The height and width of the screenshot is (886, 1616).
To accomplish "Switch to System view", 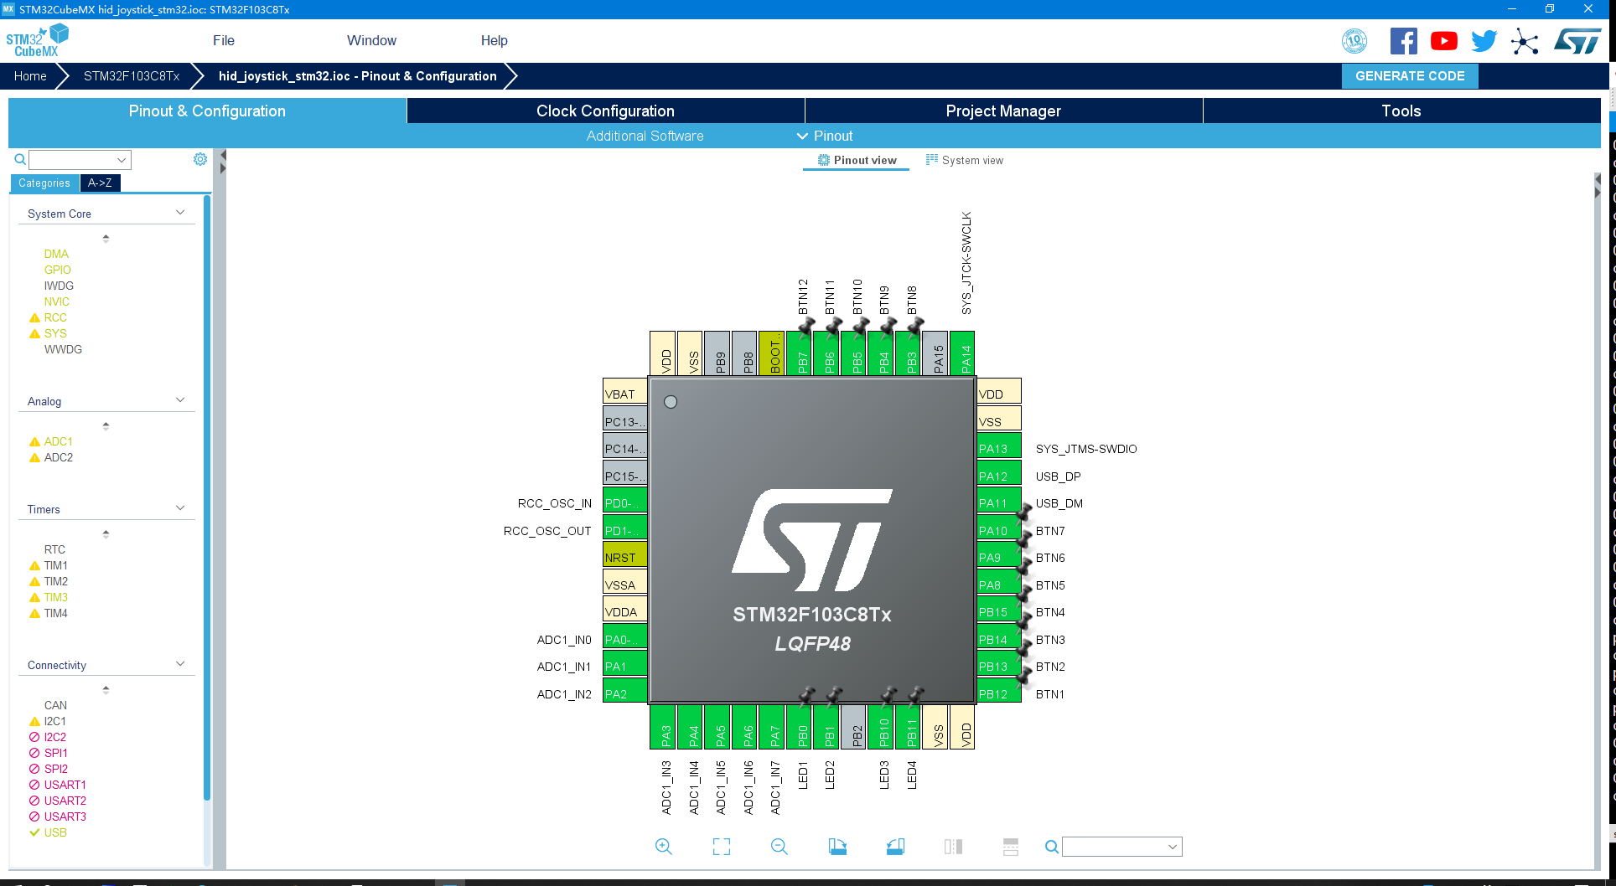I will tap(964, 160).
